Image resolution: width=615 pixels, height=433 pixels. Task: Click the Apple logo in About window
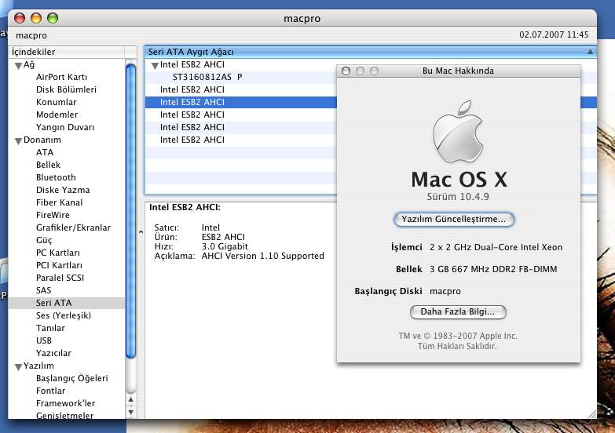pos(458,132)
